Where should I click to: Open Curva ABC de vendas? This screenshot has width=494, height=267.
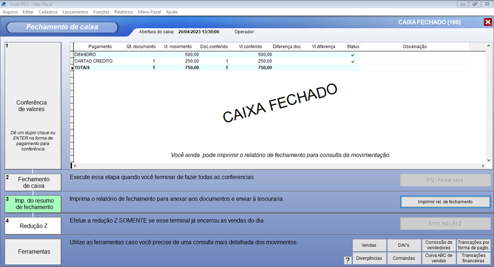click(439, 258)
